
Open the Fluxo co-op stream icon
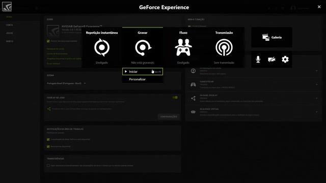tap(183, 47)
